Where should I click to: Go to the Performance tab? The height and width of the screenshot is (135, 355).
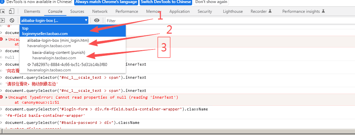pyautogui.click(x=127, y=11)
